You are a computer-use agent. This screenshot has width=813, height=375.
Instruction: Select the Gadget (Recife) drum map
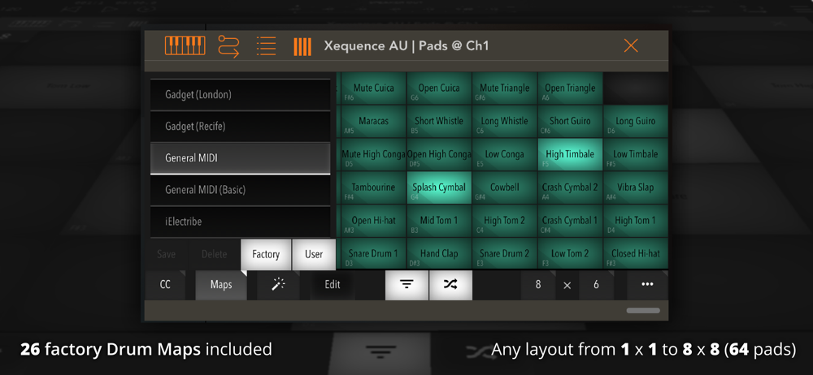(240, 127)
